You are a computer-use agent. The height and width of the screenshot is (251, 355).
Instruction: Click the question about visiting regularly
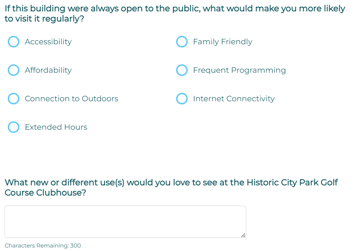(175, 13)
